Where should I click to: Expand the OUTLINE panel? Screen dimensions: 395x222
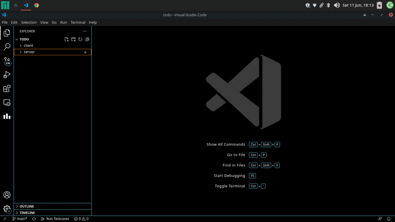pyautogui.click(x=53, y=206)
